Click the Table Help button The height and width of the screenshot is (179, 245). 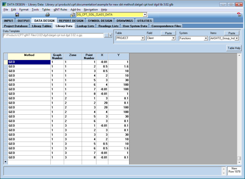click(234, 48)
